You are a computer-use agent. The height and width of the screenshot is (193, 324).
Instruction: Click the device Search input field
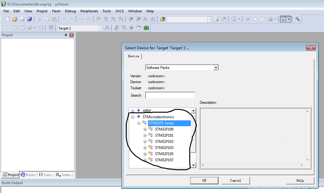170,95
